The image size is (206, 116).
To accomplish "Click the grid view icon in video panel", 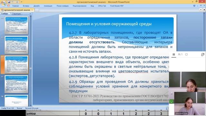I will (x=174, y=54).
